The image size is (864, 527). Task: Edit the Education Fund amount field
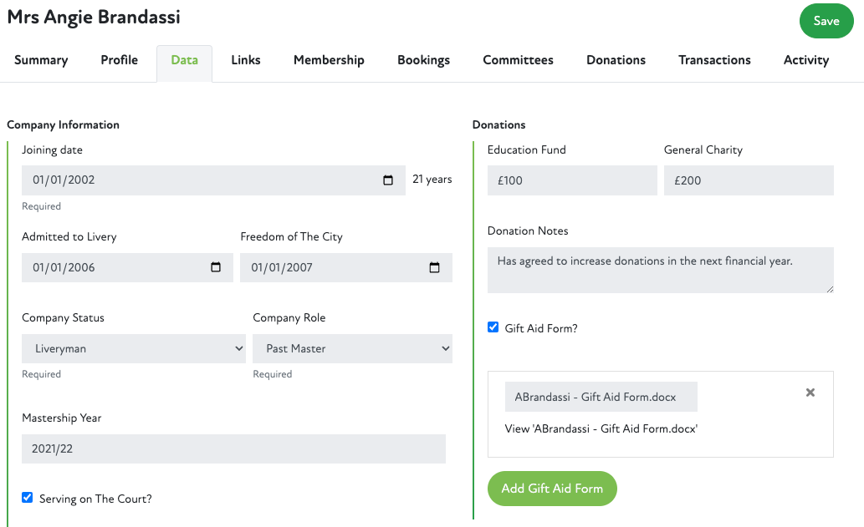(x=572, y=180)
